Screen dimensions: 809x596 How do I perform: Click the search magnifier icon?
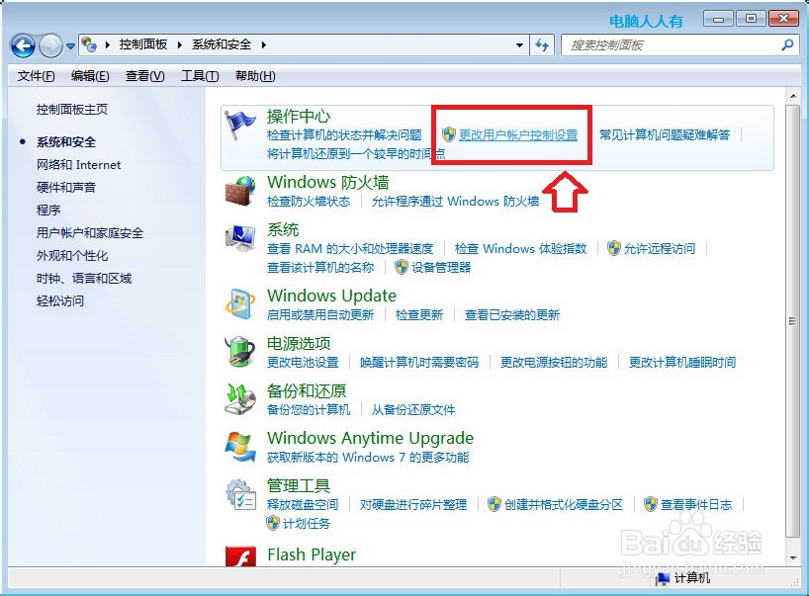click(787, 44)
